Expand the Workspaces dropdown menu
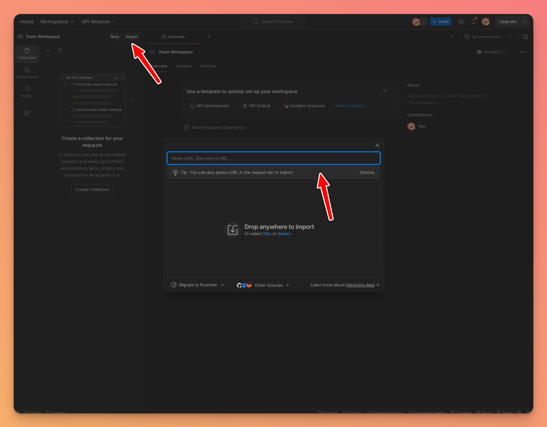 click(57, 22)
